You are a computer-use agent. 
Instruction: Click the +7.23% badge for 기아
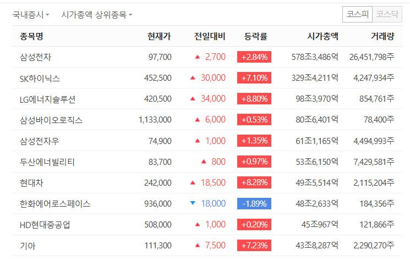pos(254,245)
